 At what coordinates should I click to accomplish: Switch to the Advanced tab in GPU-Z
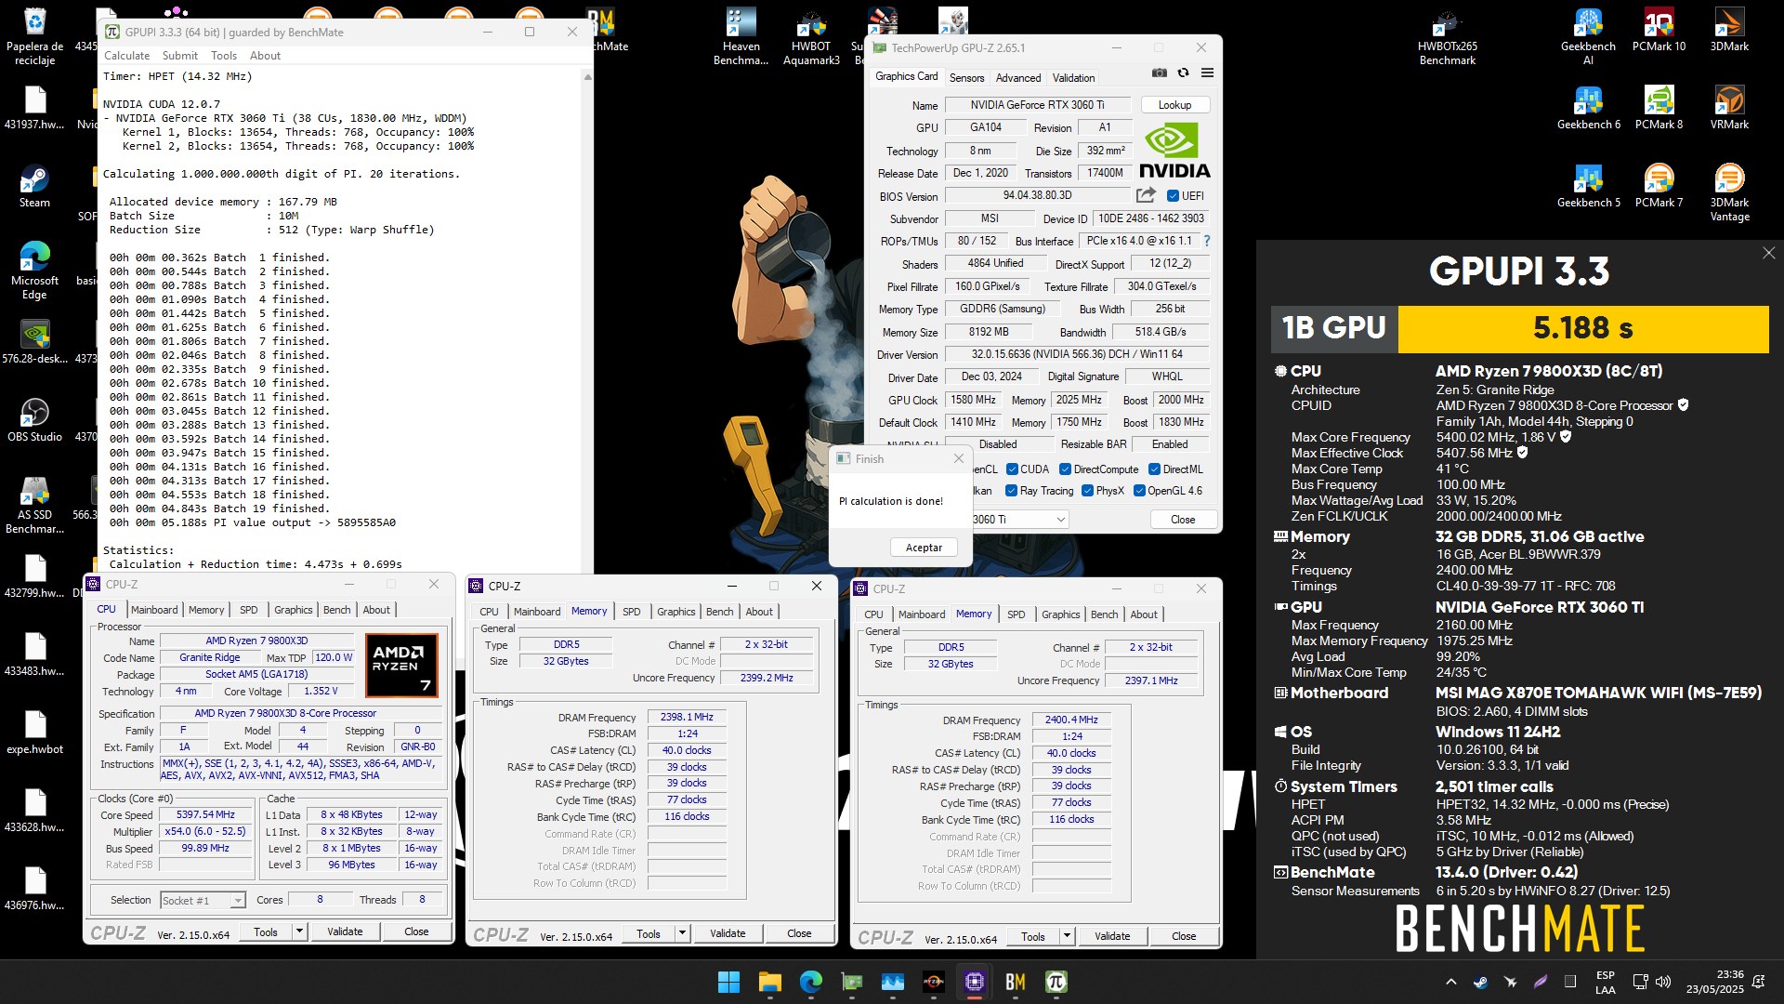point(1018,78)
